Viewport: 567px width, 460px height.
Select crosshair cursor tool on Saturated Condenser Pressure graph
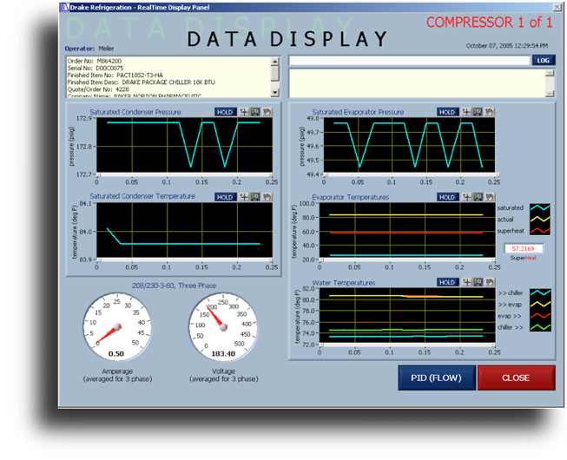pos(243,112)
